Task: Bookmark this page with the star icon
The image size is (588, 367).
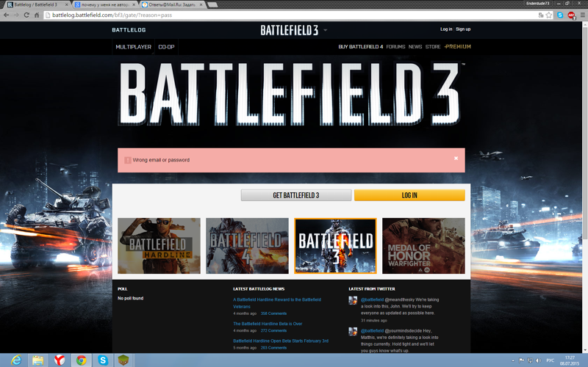Action: pyautogui.click(x=549, y=15)
